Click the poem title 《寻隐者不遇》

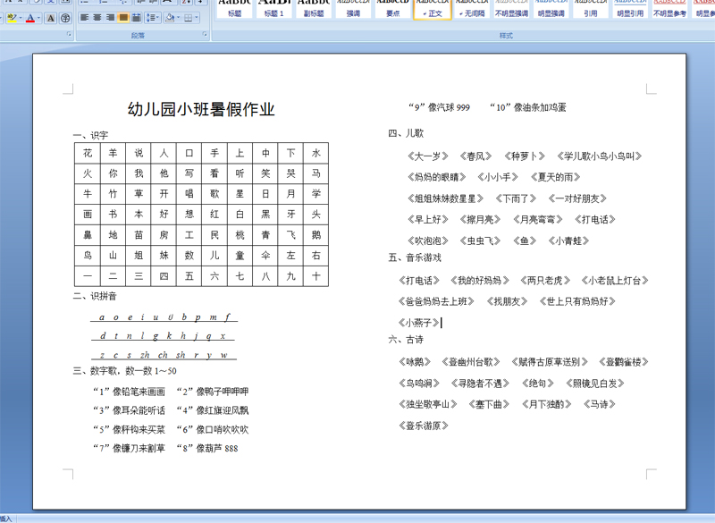(480, 384)
